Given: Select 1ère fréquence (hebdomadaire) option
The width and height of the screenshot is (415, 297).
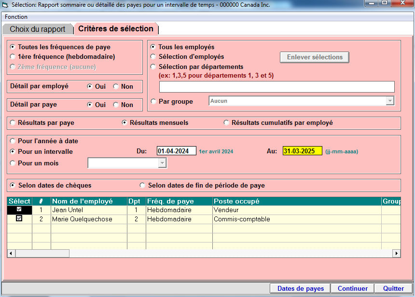Looking at the screenshot, I should pos(13,56).
